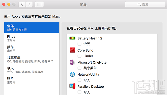The image size is (167, 95).
Task: Click the Microsoft OneNote label
Action: pos(92,62)
